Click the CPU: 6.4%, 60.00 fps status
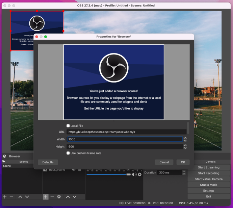This screenshot has height=208, width=233. [193, 203]
